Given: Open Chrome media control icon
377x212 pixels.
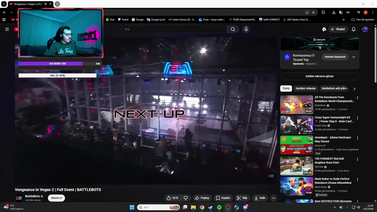Looking at the screenshot, I should coord(358,12).
